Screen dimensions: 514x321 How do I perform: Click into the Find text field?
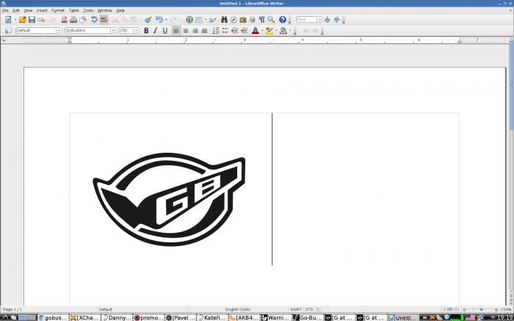coord(306,20)
